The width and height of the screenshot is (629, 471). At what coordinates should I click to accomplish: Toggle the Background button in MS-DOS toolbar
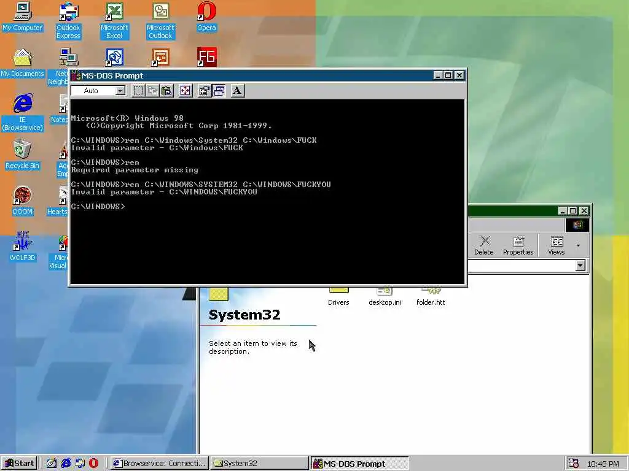coord(219,91)
